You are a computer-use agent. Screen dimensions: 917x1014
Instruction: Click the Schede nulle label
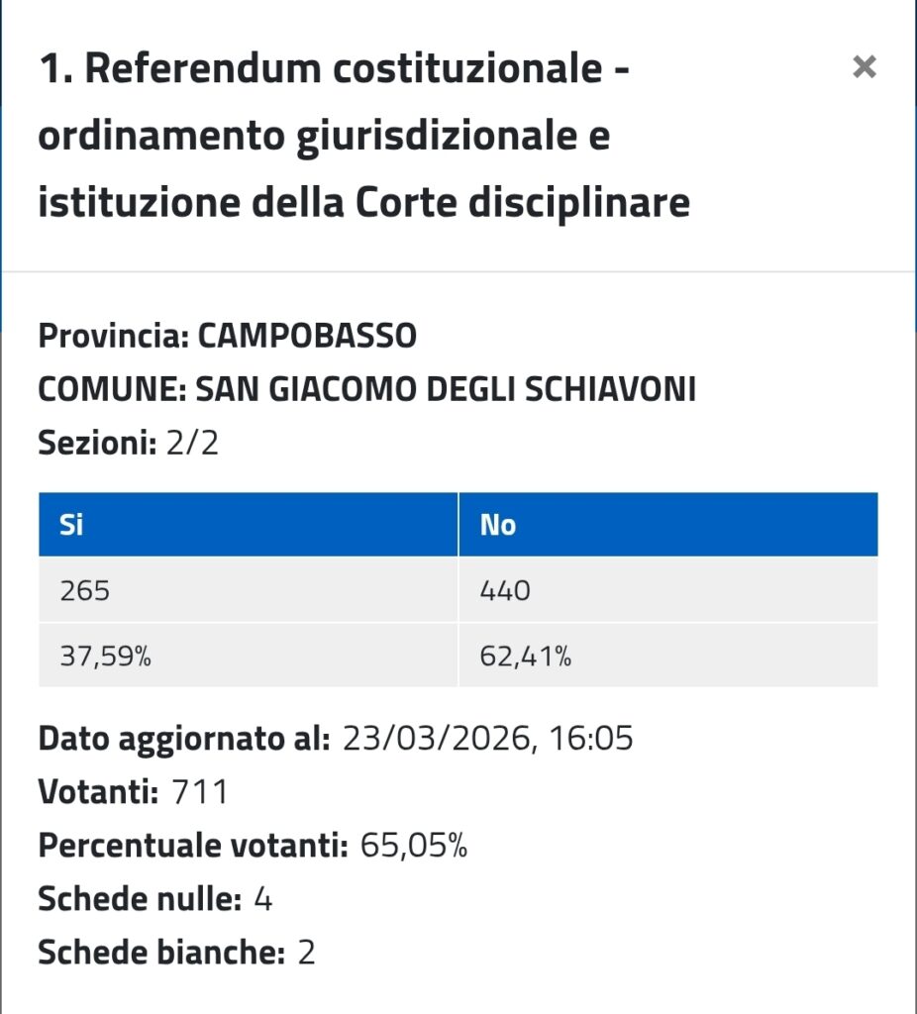140,900
